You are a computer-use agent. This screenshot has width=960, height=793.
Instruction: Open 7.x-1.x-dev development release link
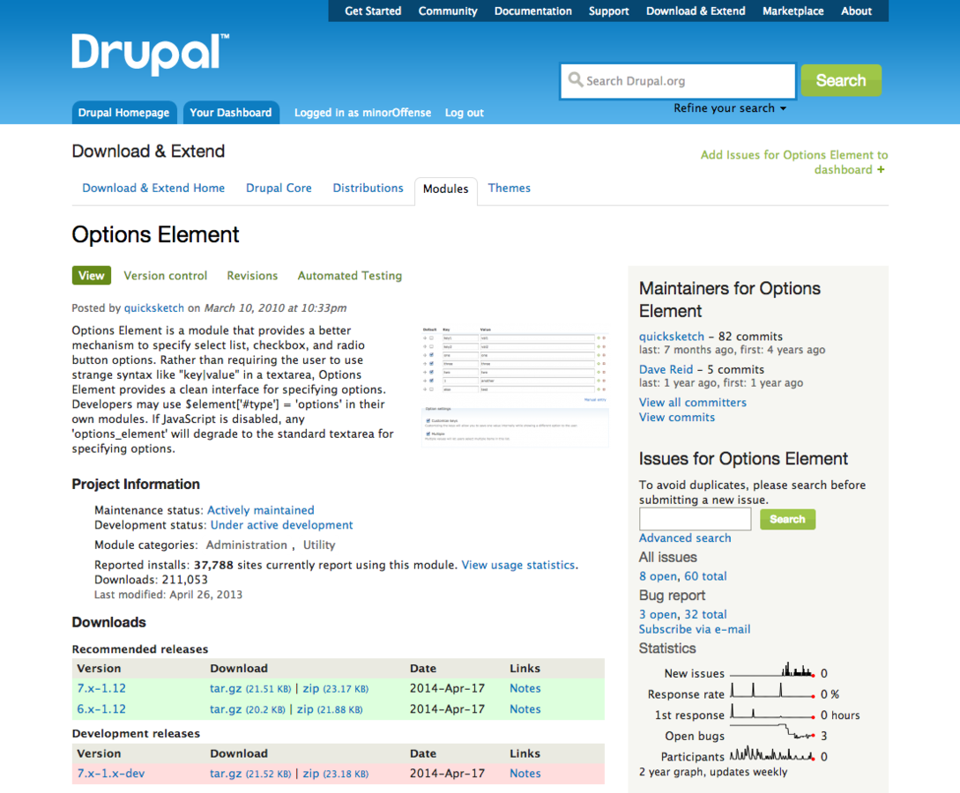point(111,774)
